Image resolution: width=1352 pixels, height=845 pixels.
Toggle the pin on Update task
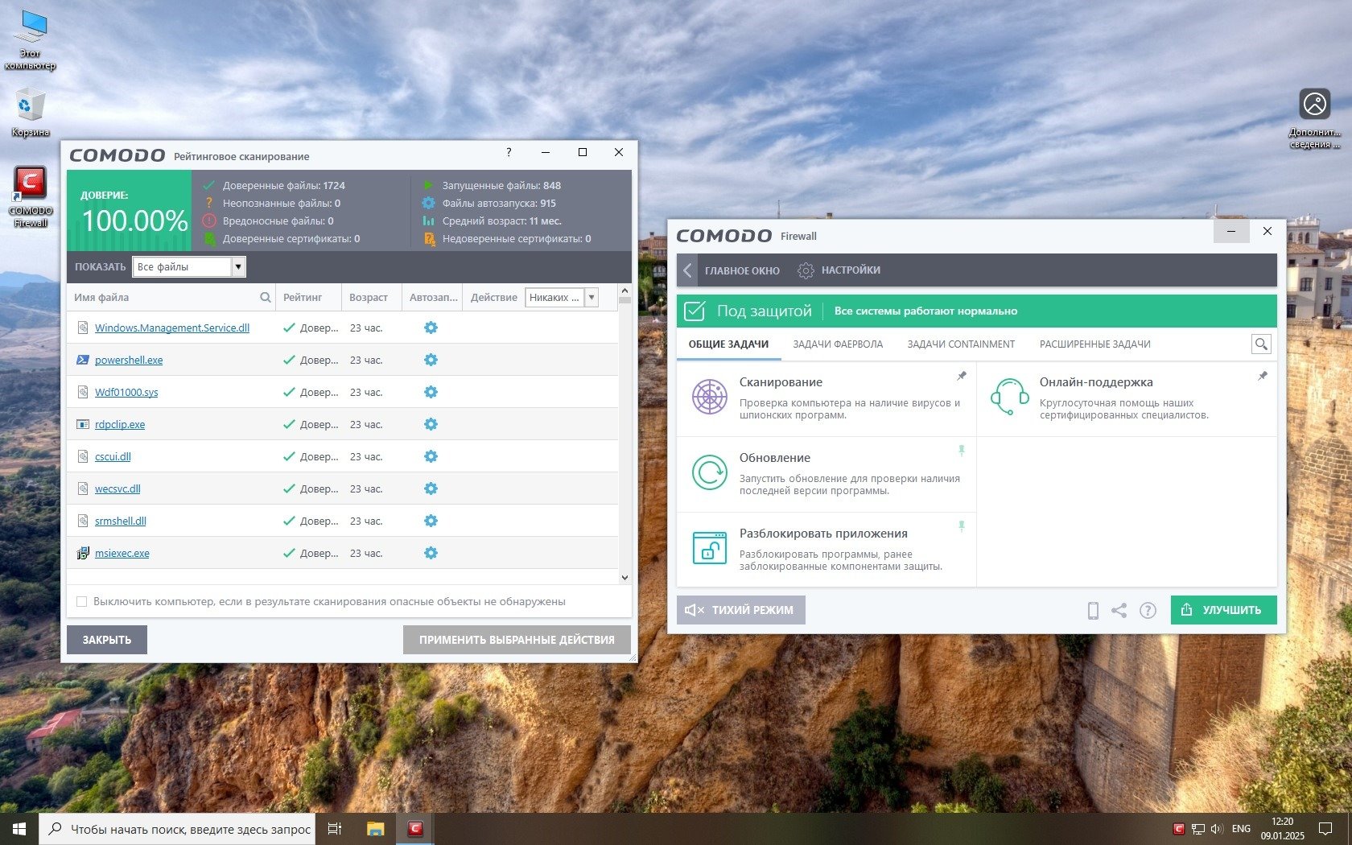click(961, 451)
